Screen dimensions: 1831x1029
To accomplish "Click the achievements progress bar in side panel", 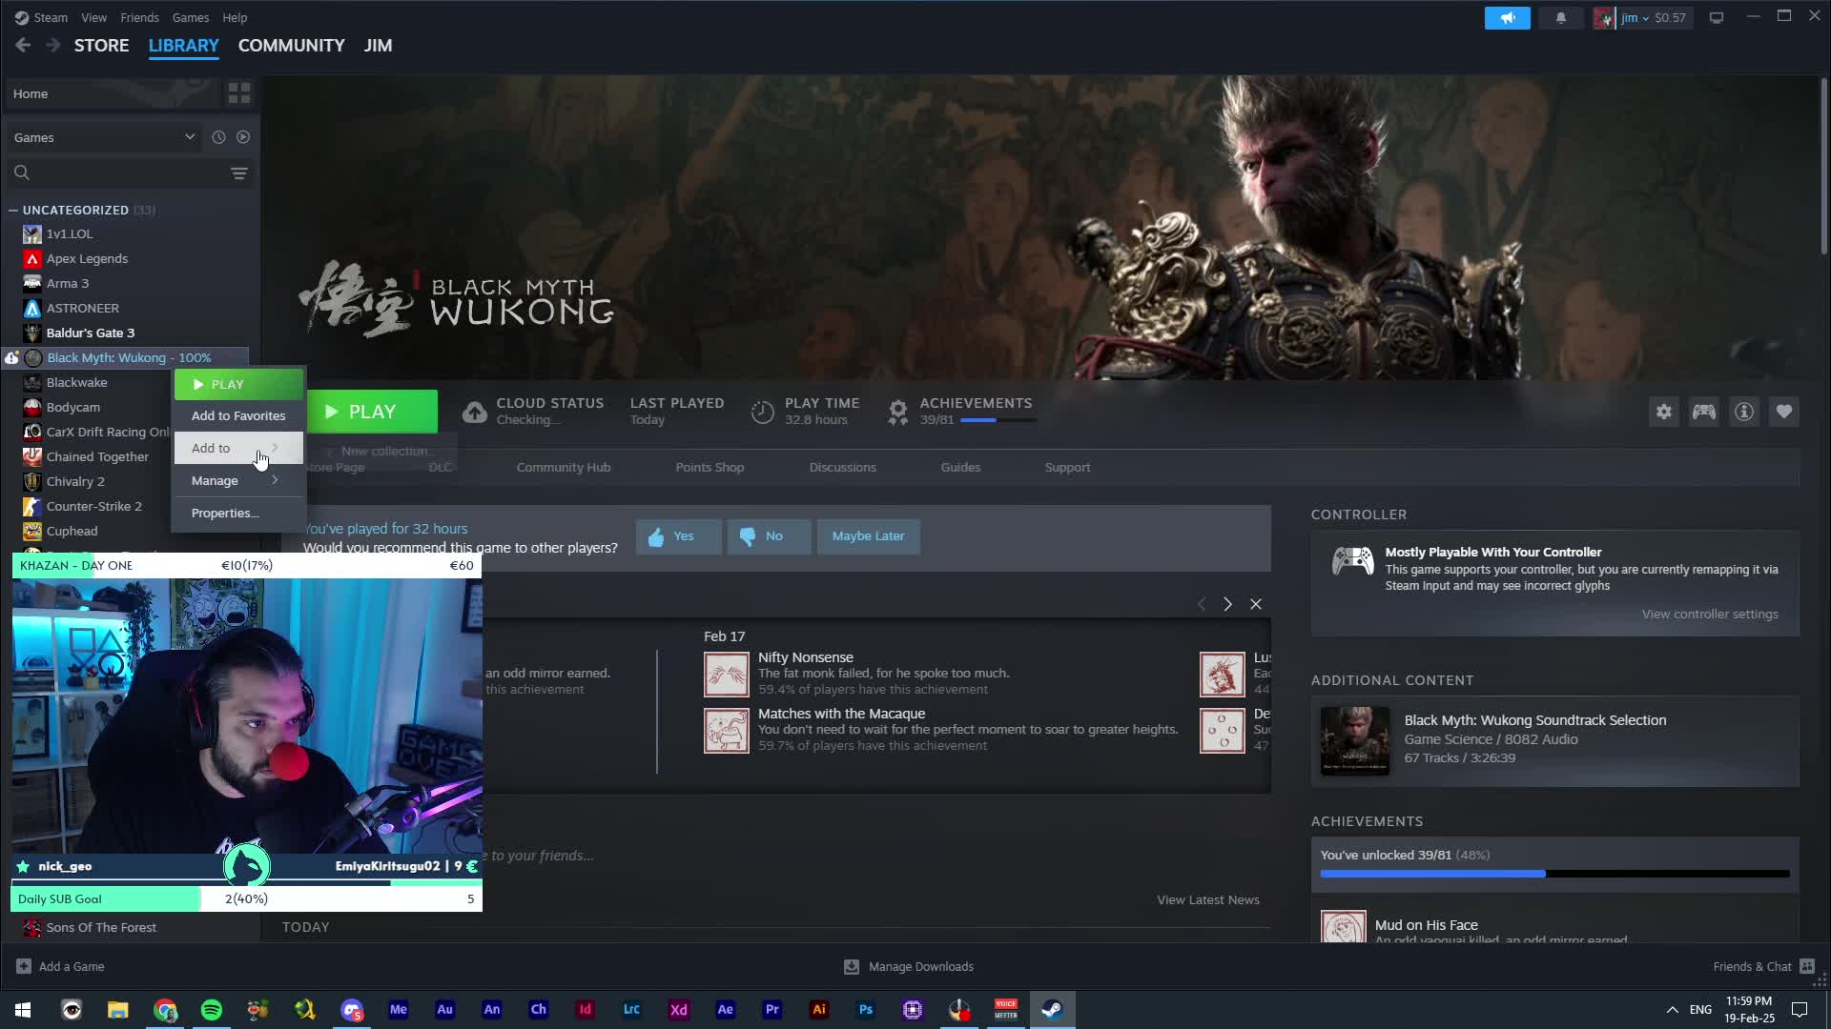I will [1554, 874].
